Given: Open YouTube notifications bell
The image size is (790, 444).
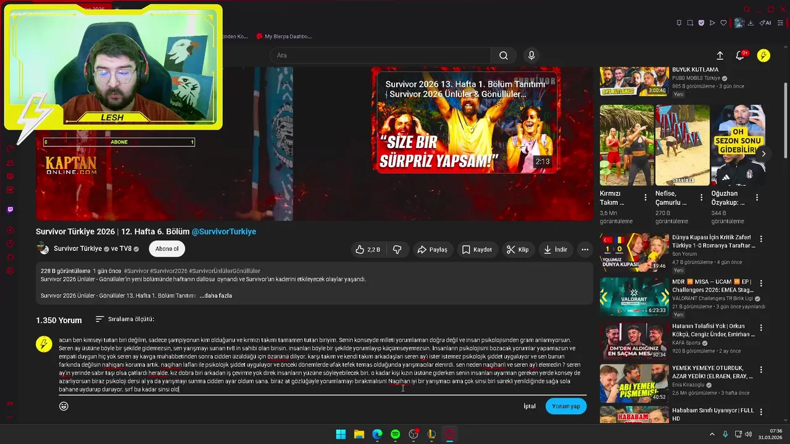Looking at the screenshot, I should pos(740,55).
